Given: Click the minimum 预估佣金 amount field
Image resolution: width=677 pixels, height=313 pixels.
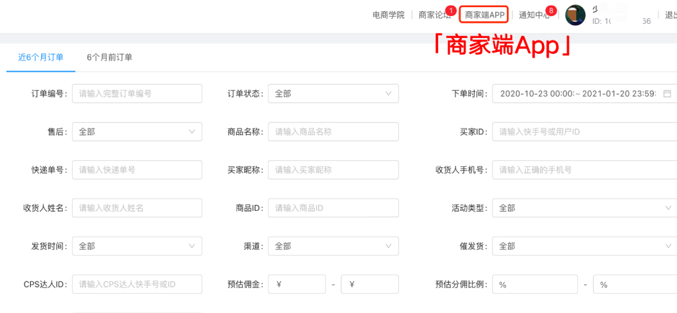Looking at the screenshot, I should tap(297, 284).
